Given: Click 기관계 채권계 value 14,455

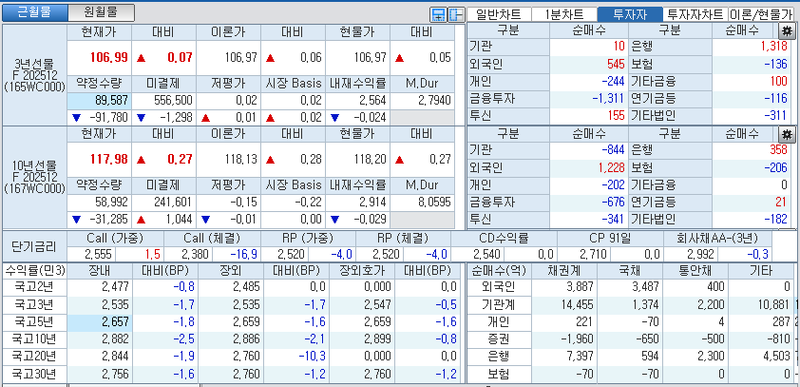Looking at the screenshot, I should point(577,305).
